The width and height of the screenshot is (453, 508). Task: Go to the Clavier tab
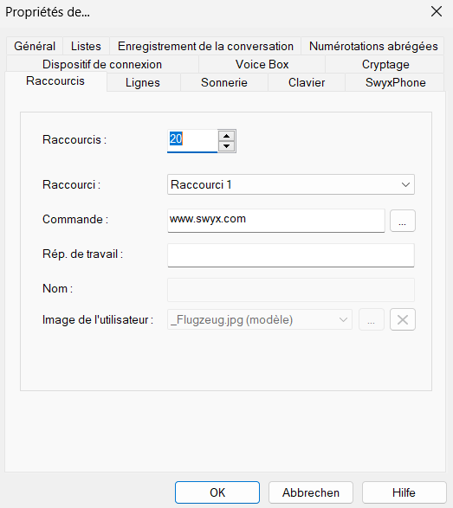click(x=307, y=82)
